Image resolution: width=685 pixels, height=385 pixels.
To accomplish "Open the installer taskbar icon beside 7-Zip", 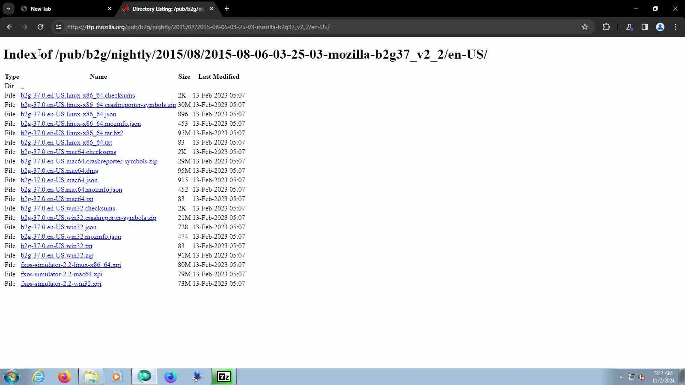I will 197,377.
